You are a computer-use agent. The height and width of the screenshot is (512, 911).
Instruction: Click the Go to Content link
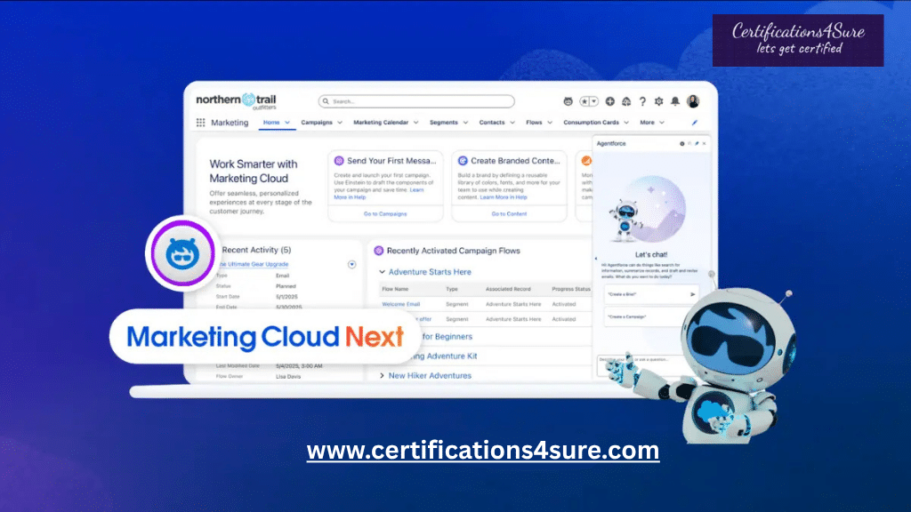[x=509, y=214]
